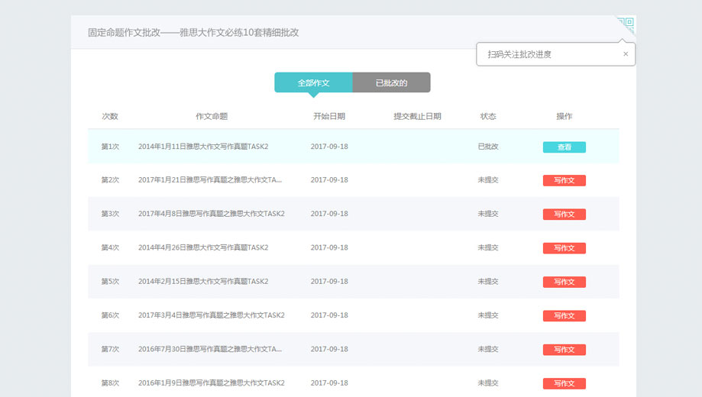The height and width of the screenshot is (397, 702).
Task: Open 2017年4月8日 essay topic title
Action: [x=211, y=214]
